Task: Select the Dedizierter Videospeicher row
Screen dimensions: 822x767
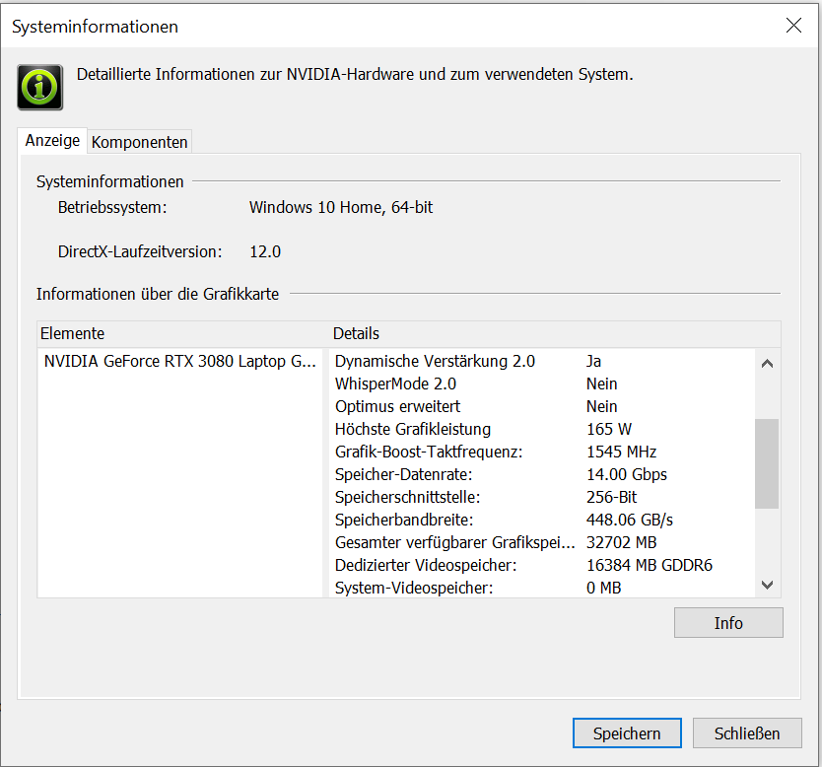Action: [543, 565]
